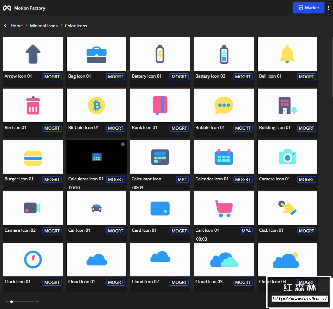Navigate to Home in breadcrumb
The width and height of the screenshot is (333, 309).
point(17,26)
